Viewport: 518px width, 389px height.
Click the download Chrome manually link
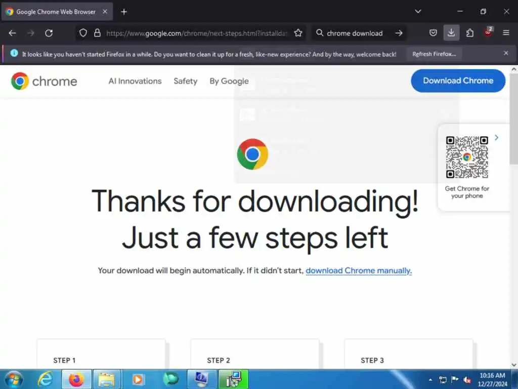tap(359, 270)
